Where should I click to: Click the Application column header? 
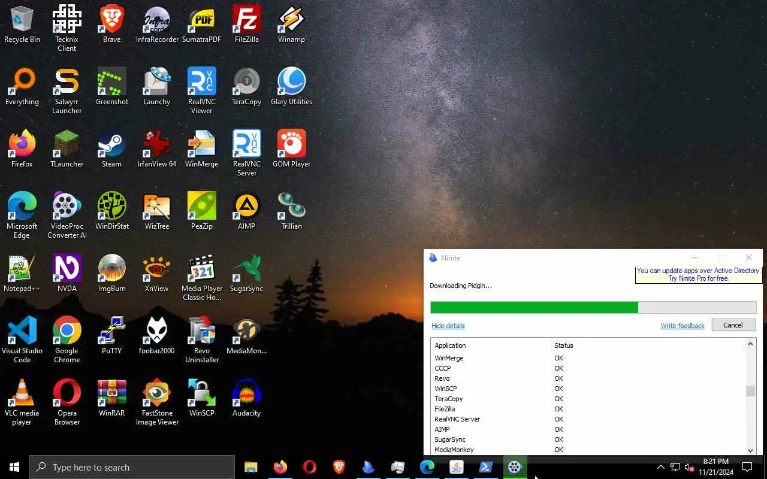[x=491, y=345]
